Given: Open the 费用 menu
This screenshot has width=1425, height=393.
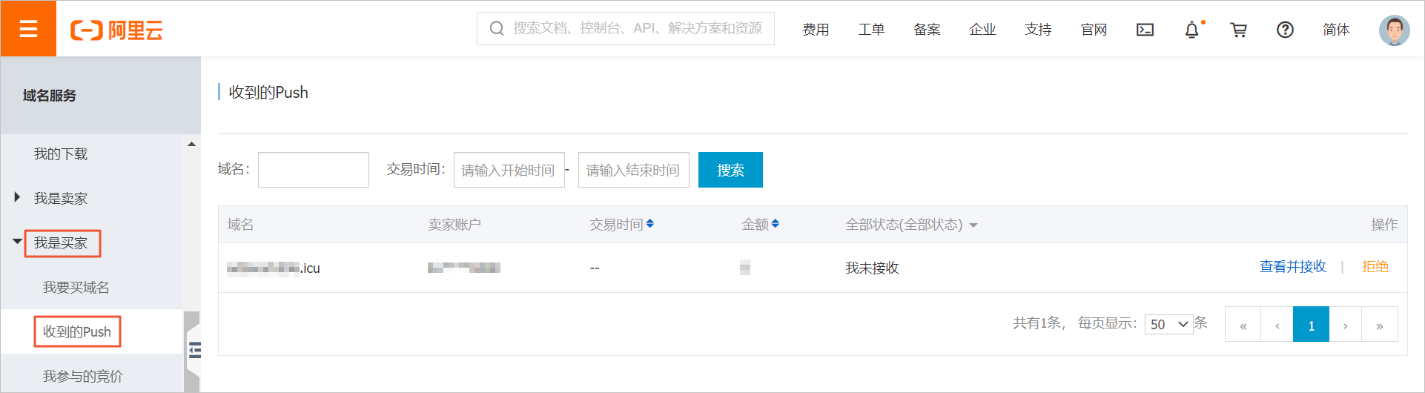Looking at the screenshot, I should (816, 30).
